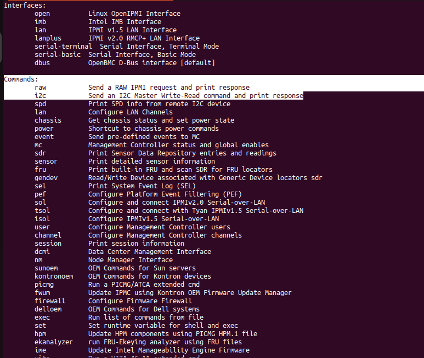Click "Configure Management Controller users" description

pos(159,227)
